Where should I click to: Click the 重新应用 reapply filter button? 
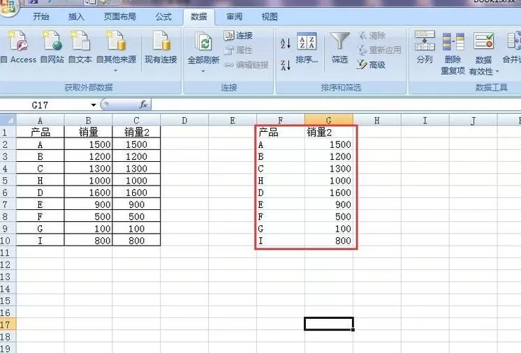pyautogui.click(x=379, y=50)
